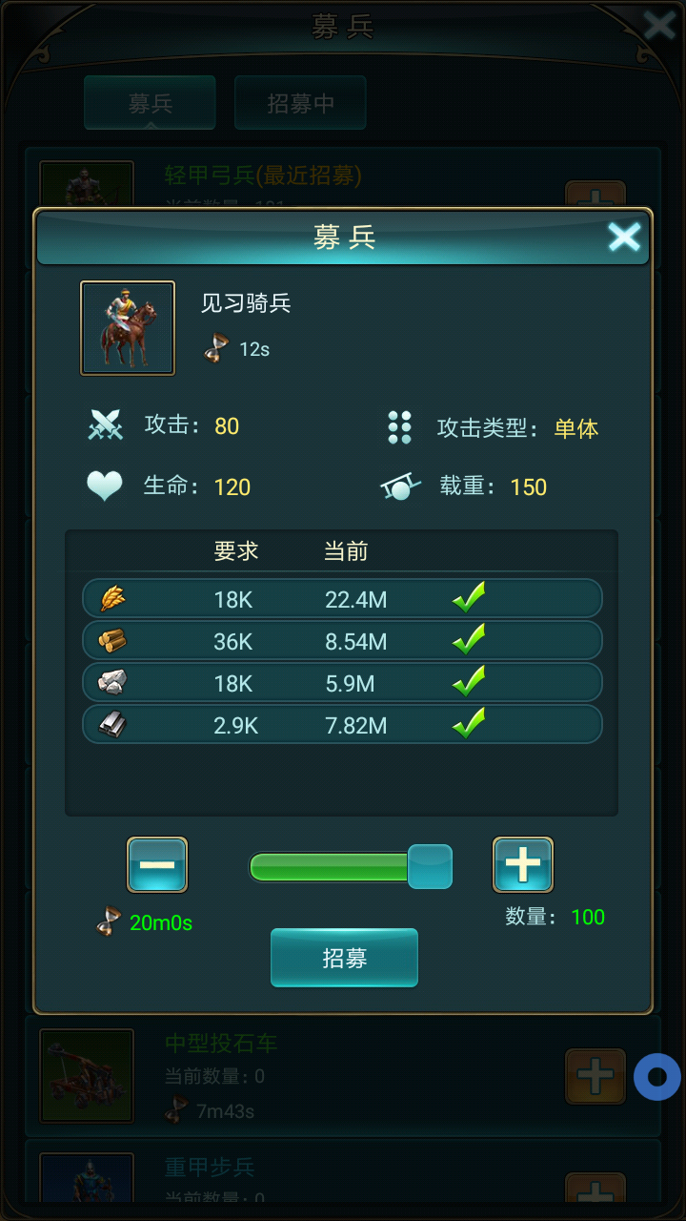
Task: Switch to the 招募中 tab
Action: pyautogui.click(x=300, y=103)
